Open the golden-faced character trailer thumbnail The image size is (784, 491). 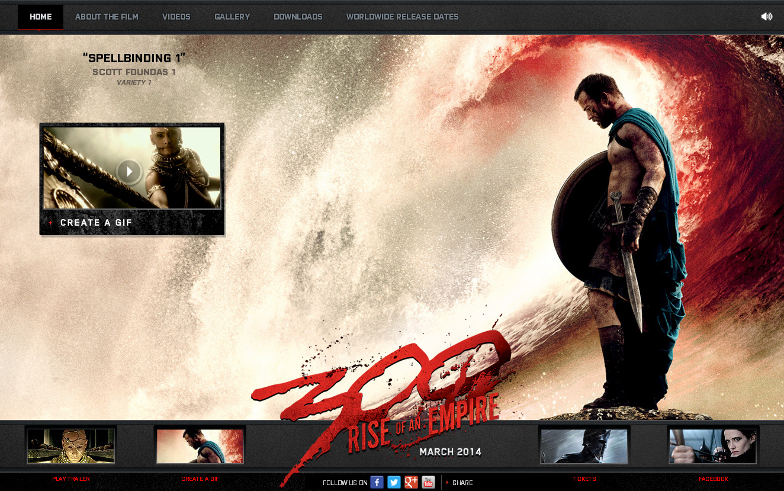[71, 446]
